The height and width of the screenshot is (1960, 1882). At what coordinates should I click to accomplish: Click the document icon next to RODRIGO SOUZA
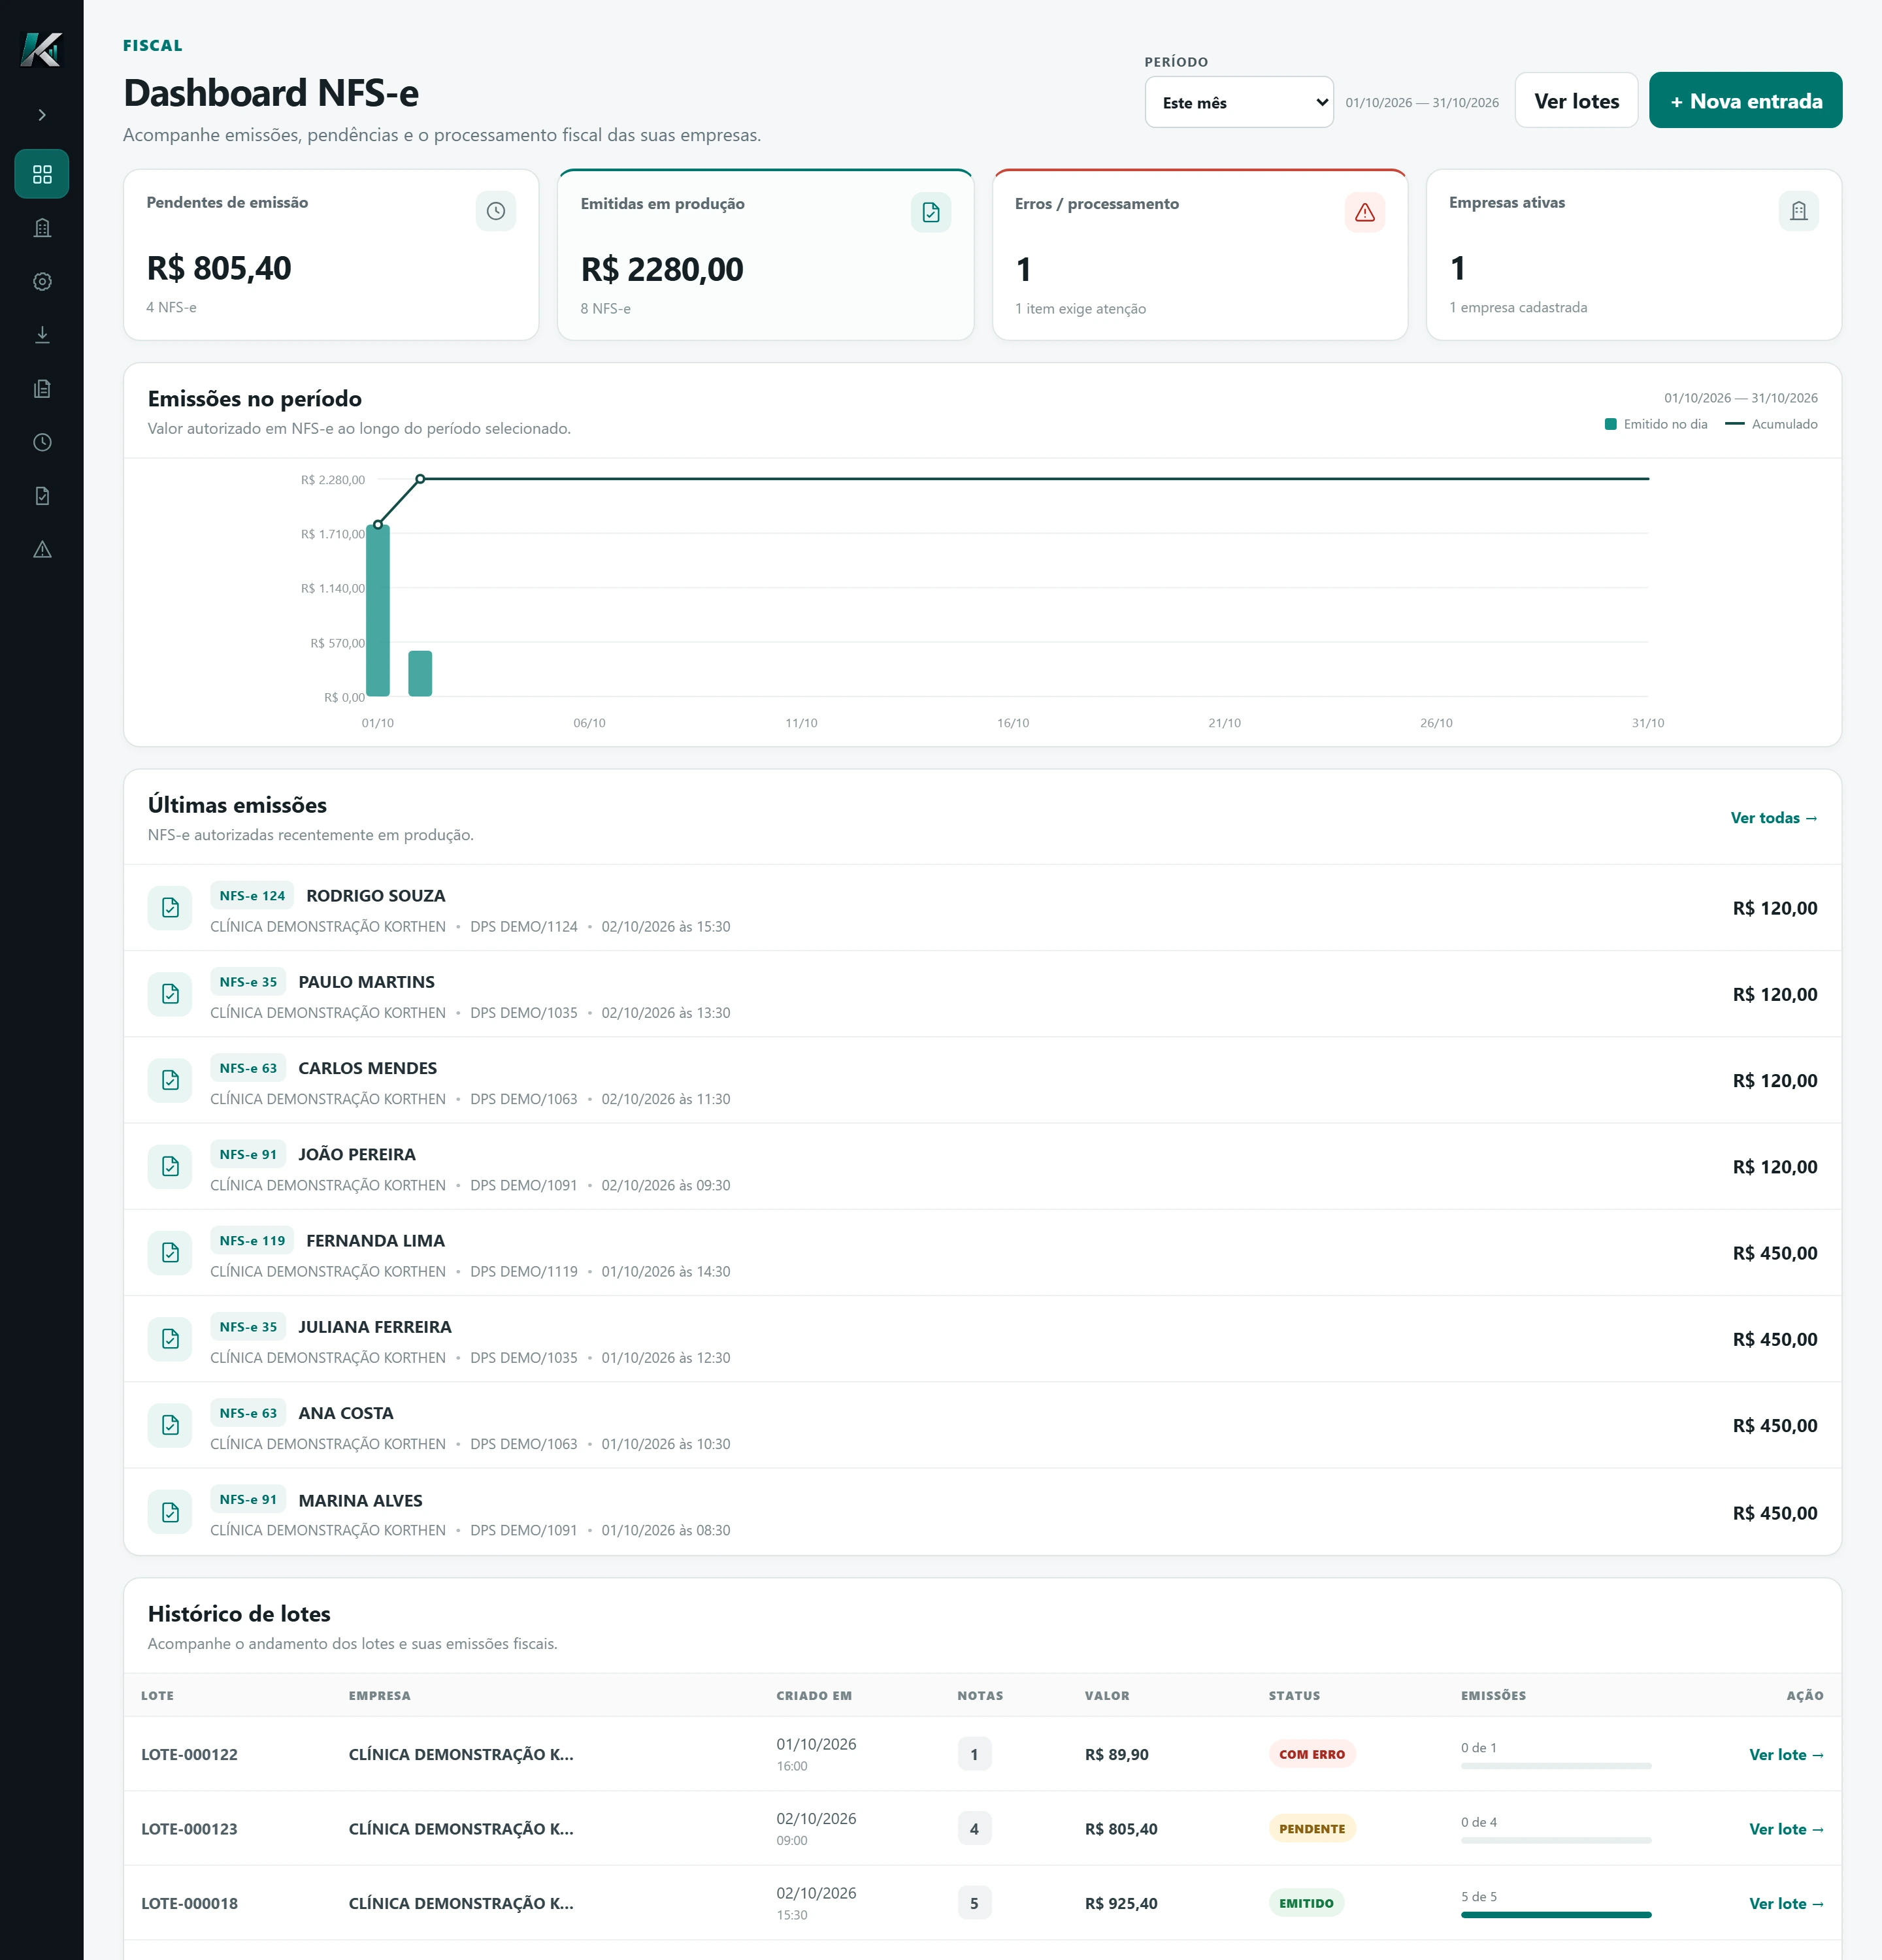170,908
